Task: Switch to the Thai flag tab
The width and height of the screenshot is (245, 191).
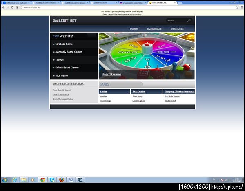Action: [133, 3]
